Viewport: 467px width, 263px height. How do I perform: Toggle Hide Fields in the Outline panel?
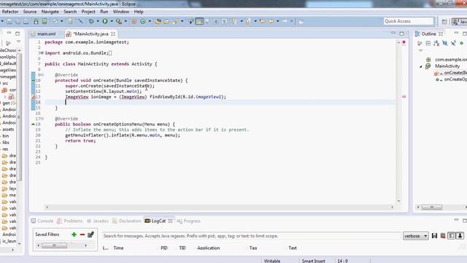point(444,43)
